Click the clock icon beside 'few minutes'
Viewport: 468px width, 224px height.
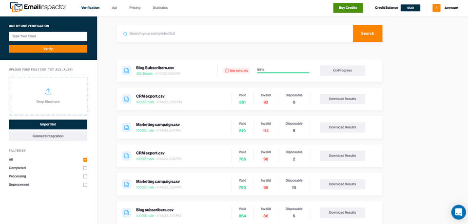click(x=227, y=70)
